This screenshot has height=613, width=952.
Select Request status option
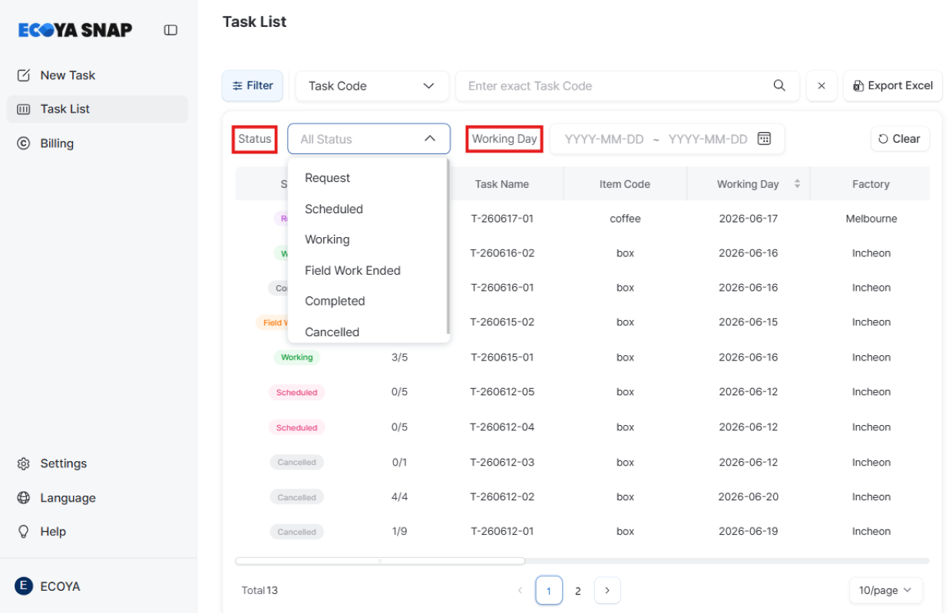[368, 178]
